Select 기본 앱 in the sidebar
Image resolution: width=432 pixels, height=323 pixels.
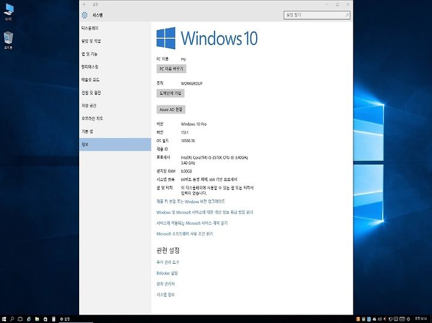(x=115, y=131)
